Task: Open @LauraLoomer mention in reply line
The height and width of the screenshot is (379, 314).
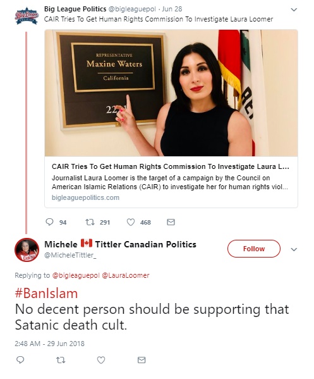Action: point(126,275)
